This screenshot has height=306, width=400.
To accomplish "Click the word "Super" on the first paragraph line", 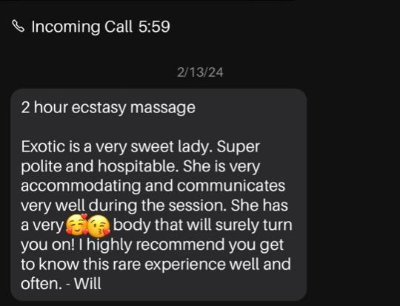I will [239, 148].
